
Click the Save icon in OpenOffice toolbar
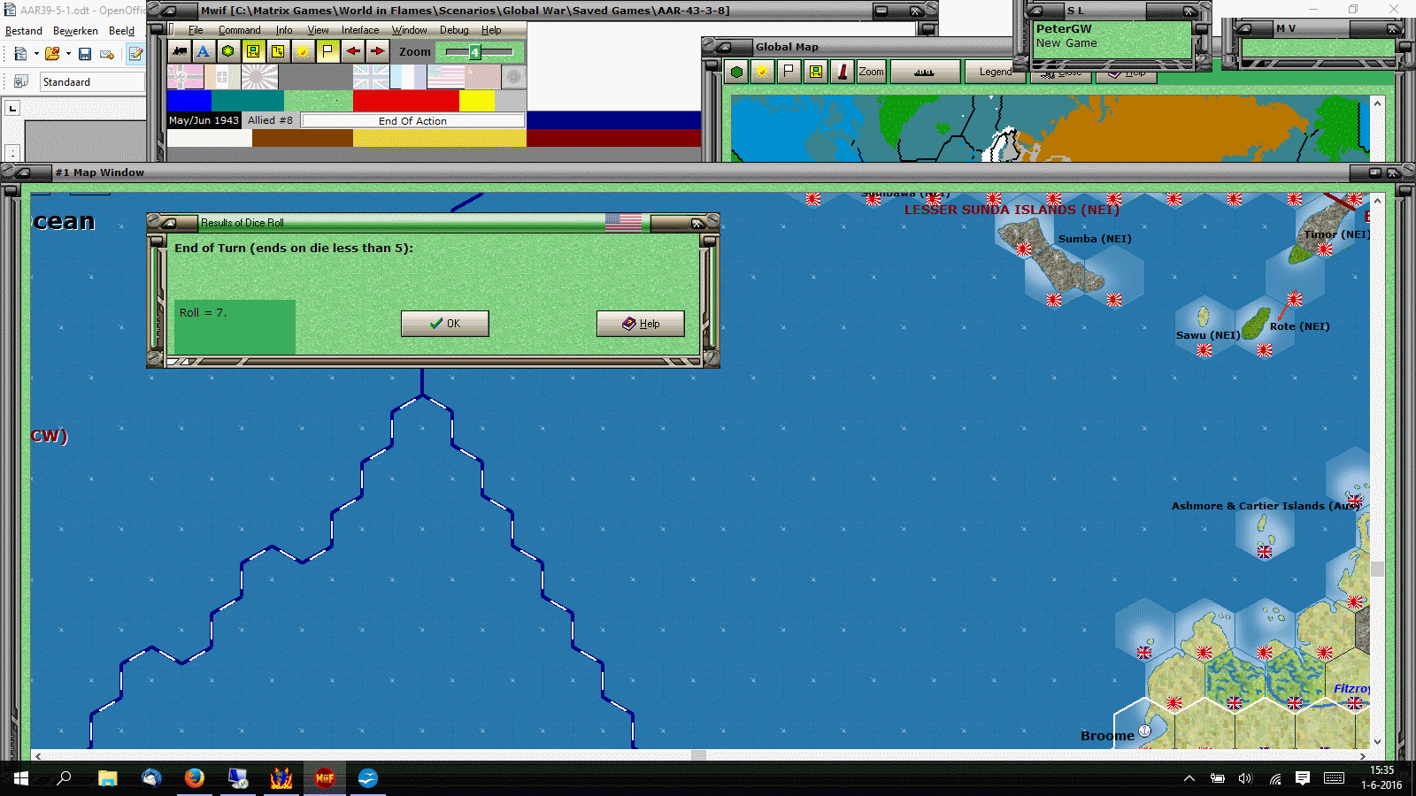[x=85, y=54]
